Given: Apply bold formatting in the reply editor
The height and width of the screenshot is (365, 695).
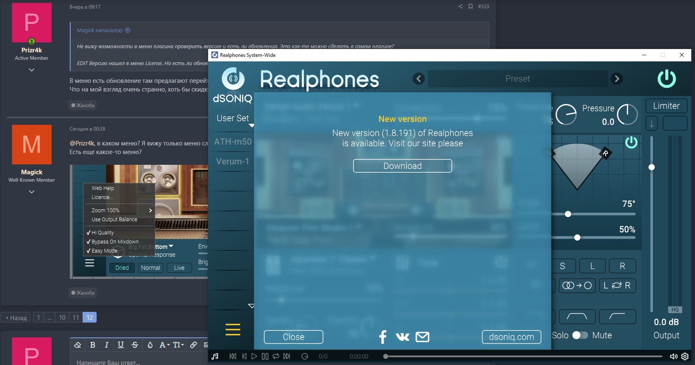Looking at the screenshot, I should pos(93,345).
